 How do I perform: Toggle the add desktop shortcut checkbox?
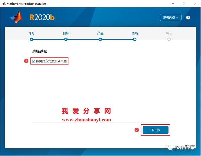(34, 61)
